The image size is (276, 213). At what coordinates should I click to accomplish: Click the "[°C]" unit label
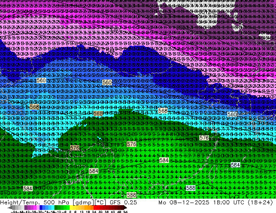(x=100, y=203)
